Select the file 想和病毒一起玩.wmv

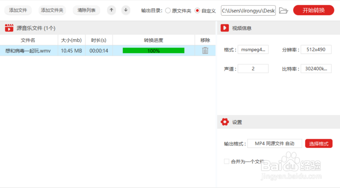point(28,51)
